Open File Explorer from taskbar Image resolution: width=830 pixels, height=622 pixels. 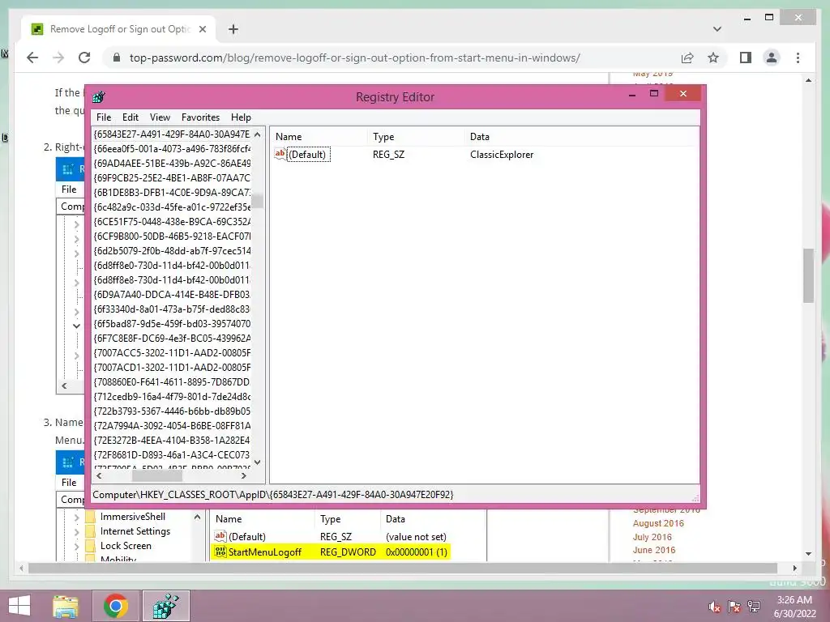click(x=66, y=606)
